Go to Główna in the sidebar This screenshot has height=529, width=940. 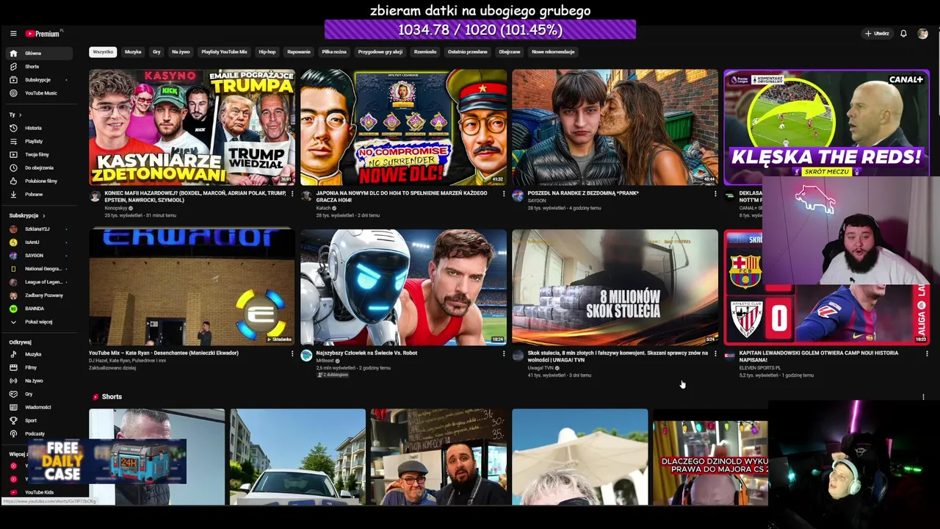point(39,54)
